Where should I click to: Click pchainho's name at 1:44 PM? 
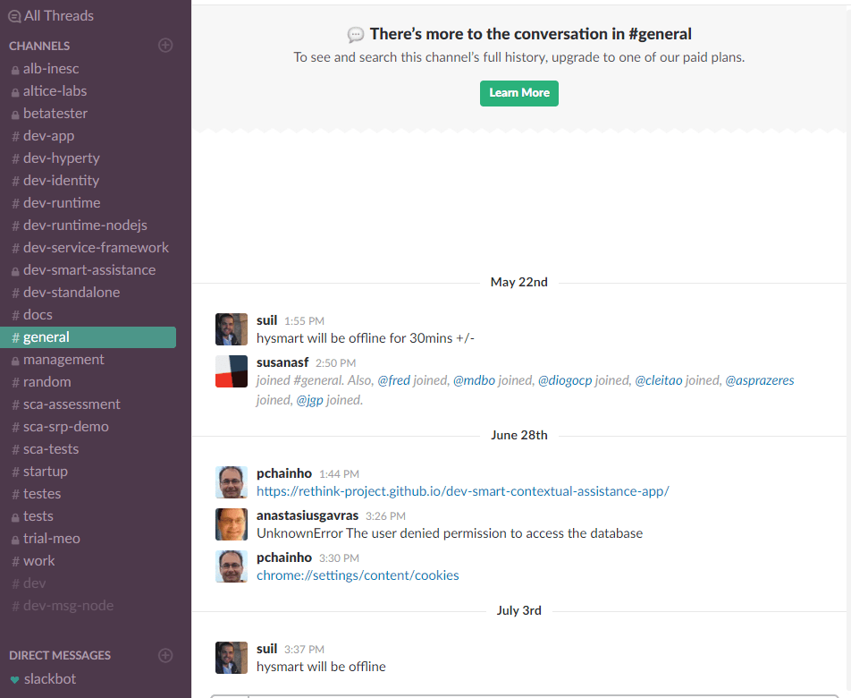[x=284, y=473]
